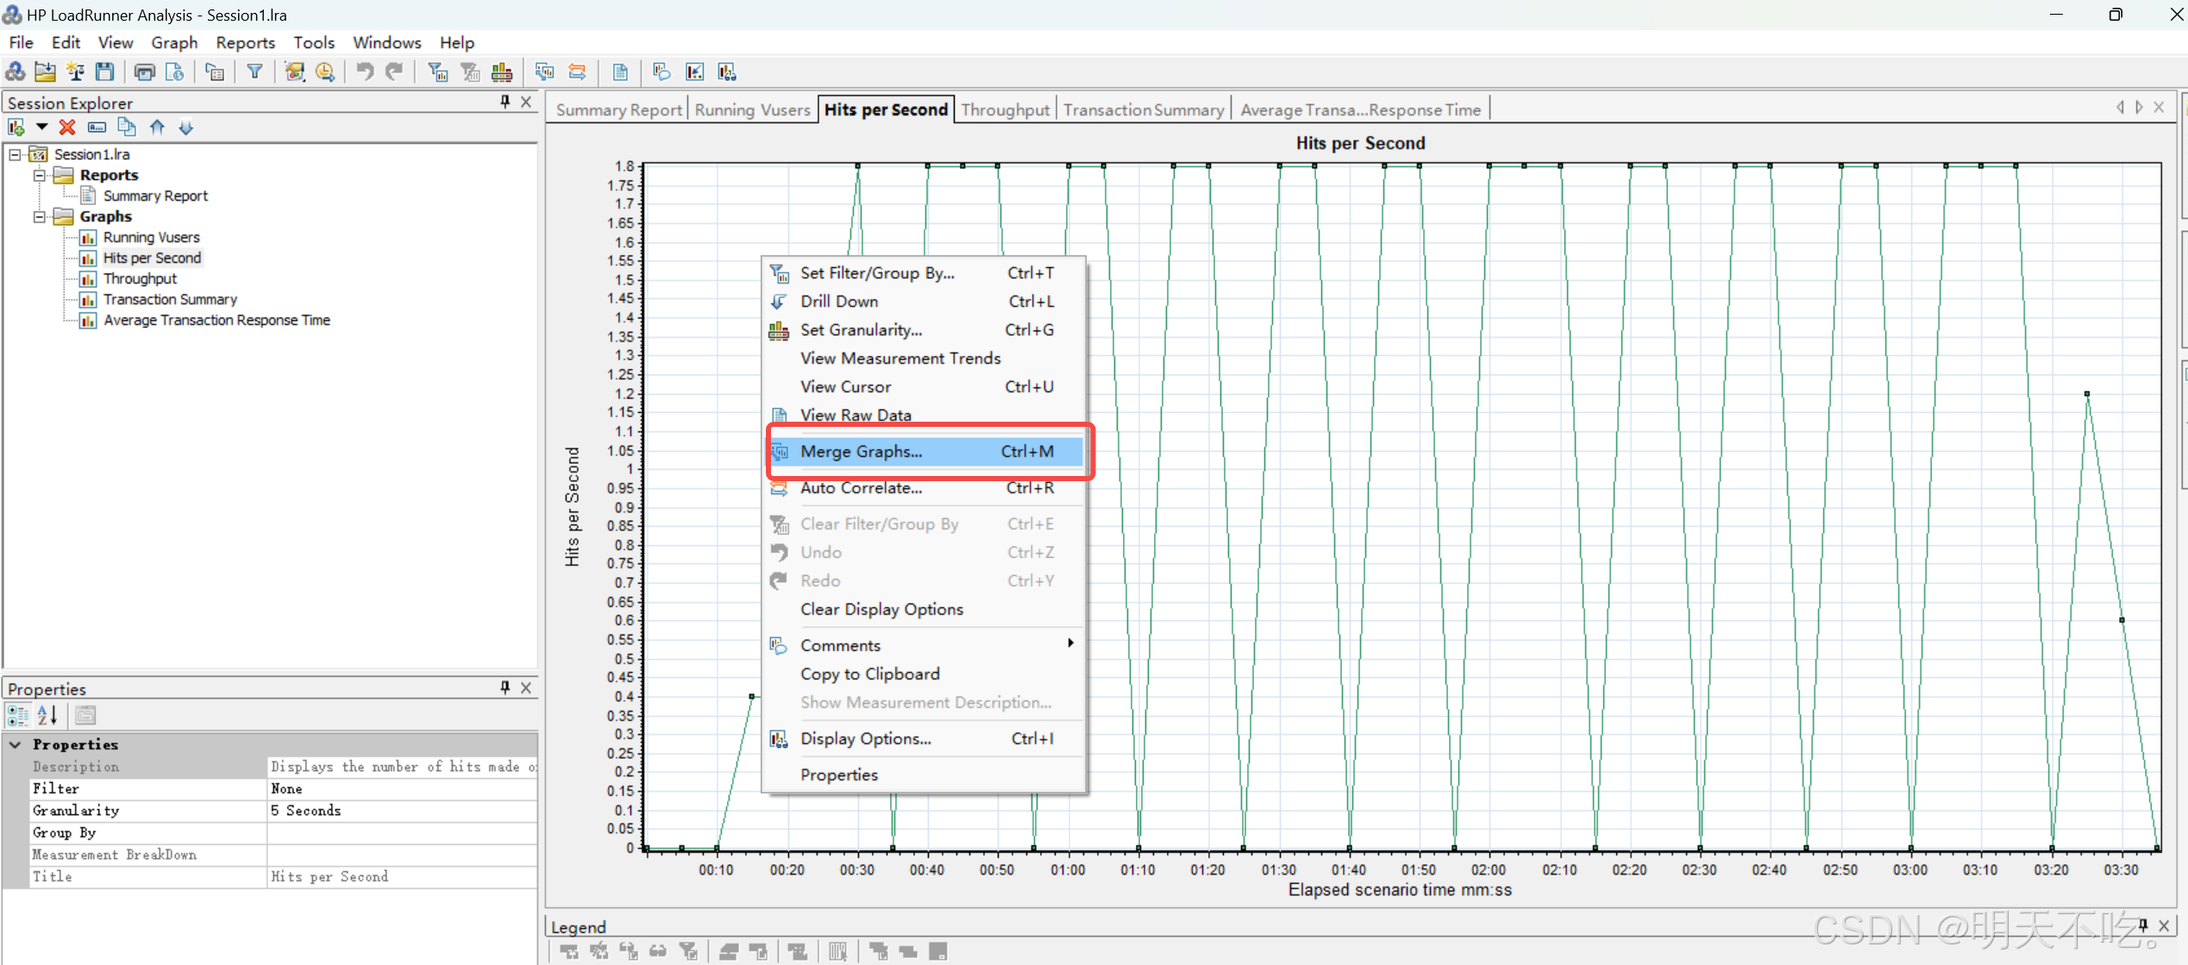Click the Print toolbar icon
The height and width of the screenshot is (965, 2188).
click(144, 72)
